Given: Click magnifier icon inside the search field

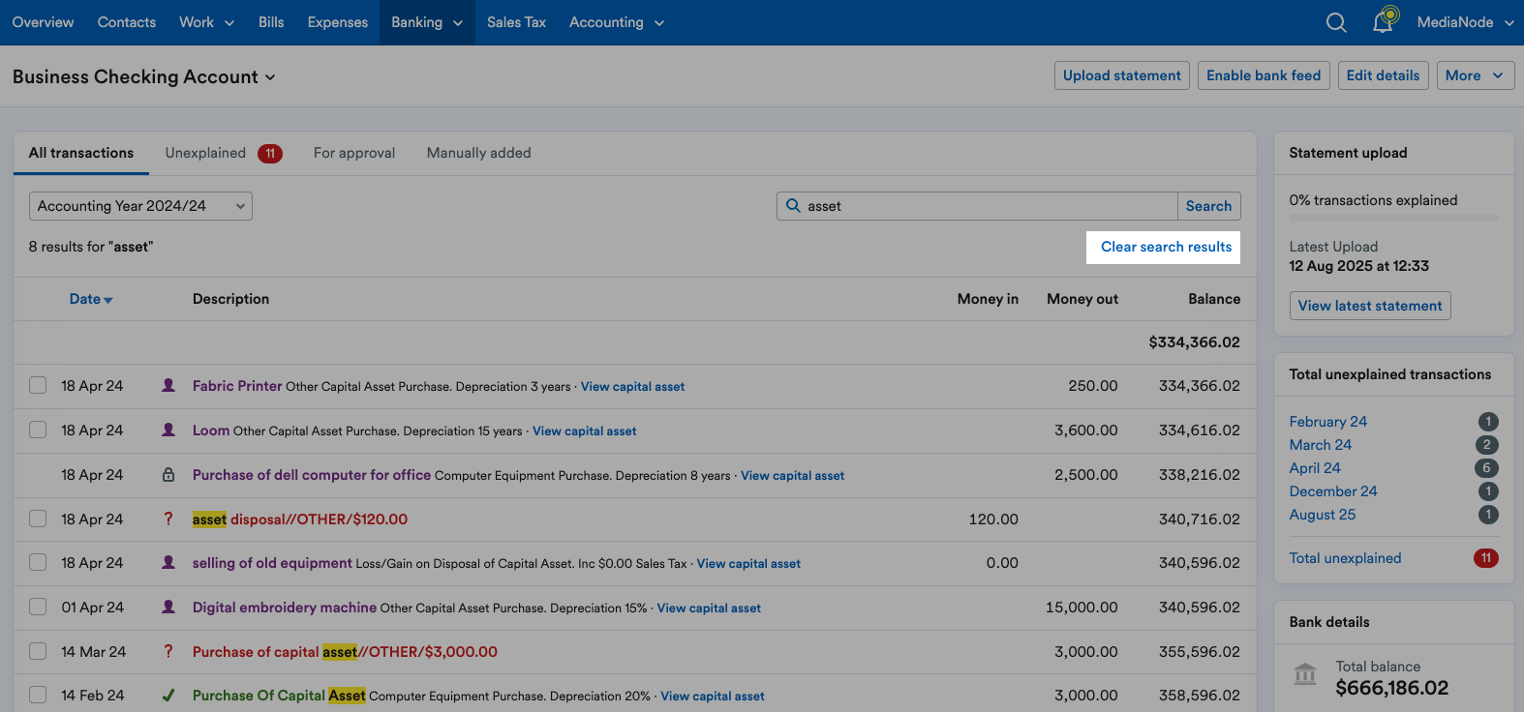Looking at the screenshot, I should pyautogui.click(x=793, y=205).
